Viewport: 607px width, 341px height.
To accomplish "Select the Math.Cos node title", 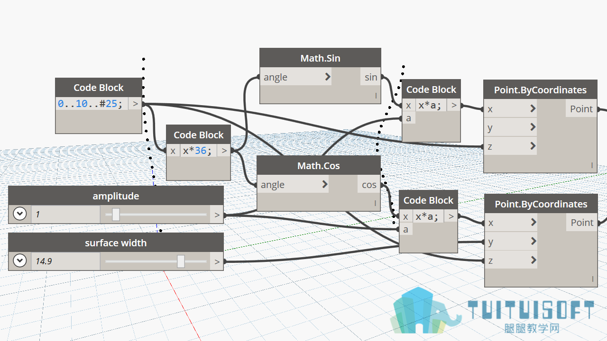I will point(318,166).
